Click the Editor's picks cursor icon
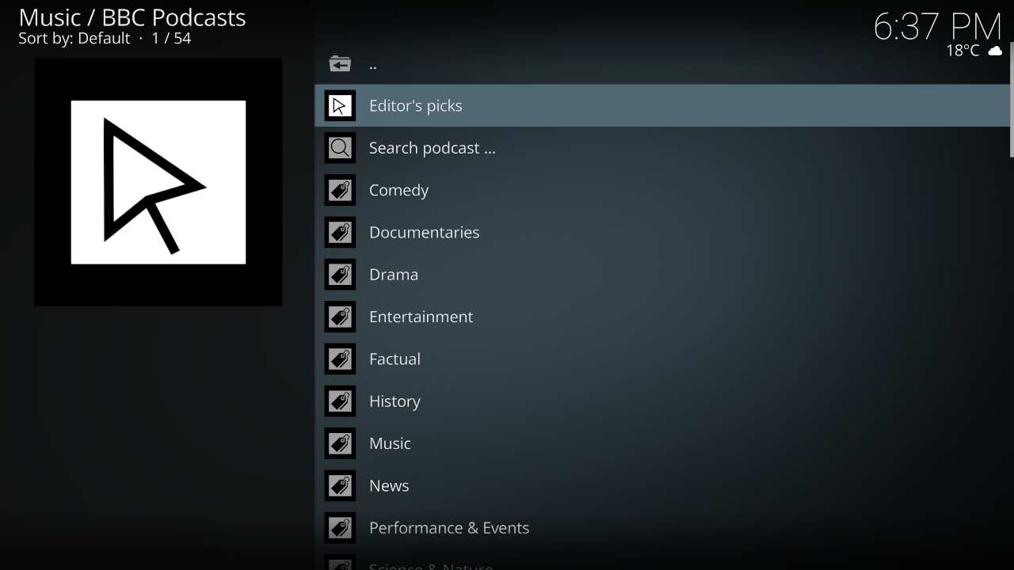Viewport: 1014px width, 570px height. [340, 106]
